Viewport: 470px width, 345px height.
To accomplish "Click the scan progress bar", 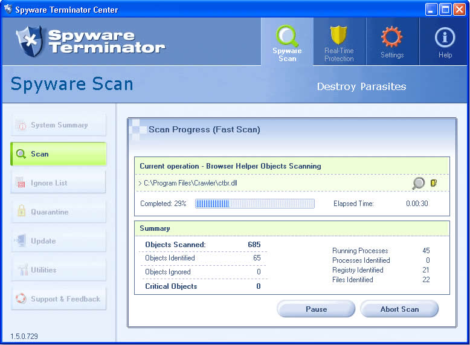I will tap(255, 204).
